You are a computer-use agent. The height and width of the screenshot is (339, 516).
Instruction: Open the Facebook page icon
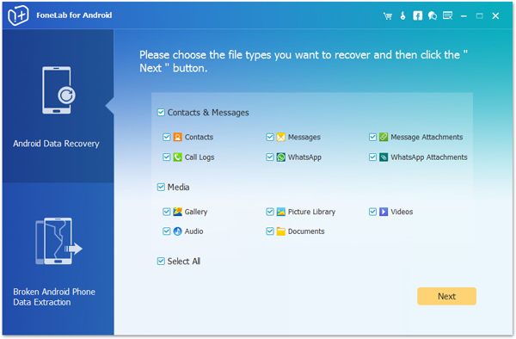[418, 15]
